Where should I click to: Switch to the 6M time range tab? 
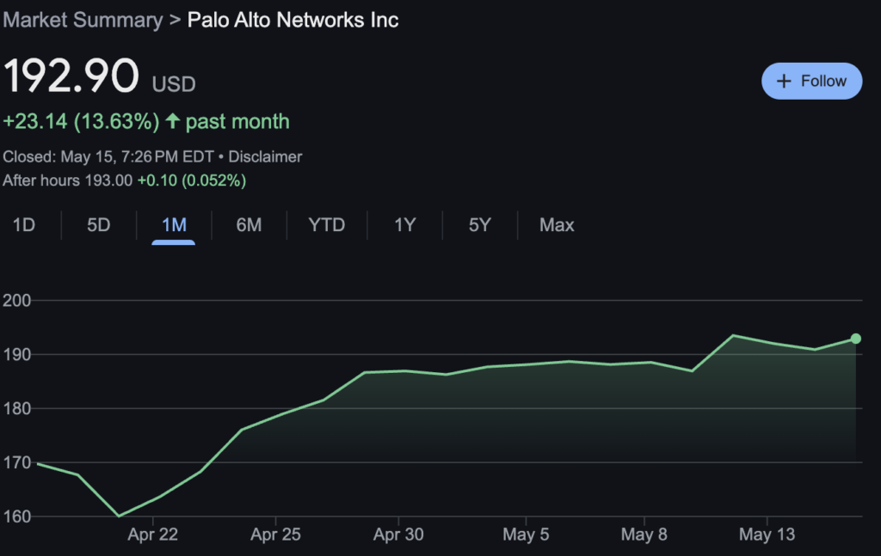point(249,225)
